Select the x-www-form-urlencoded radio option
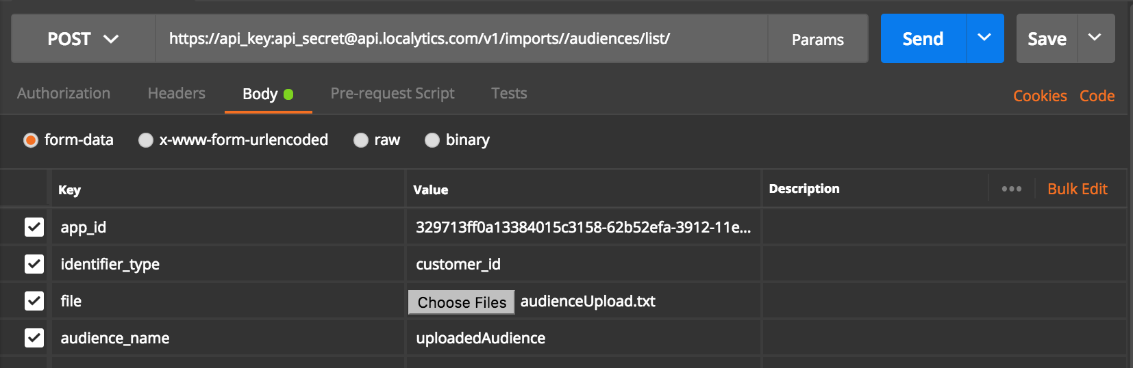This screenshot has height=368, width=1133. point(146,140)
